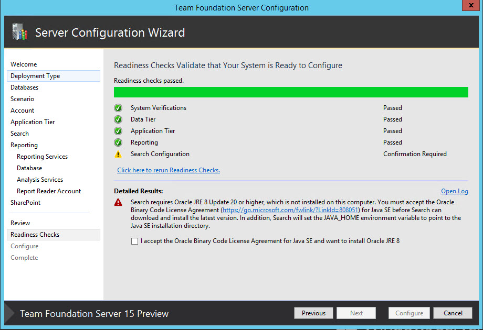Viewport: 483px width, 330px height.
Task: Click Passed status for System Verifications
Action: [x=393, y=108]
